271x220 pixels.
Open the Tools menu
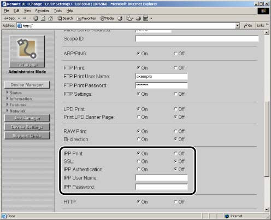(58, 11)
